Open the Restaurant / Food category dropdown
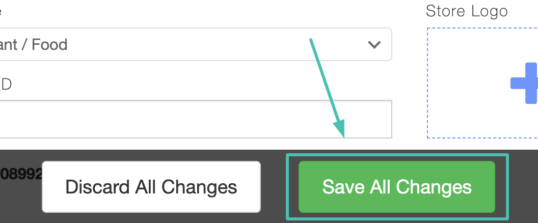The height and width of the screenshot is (223, 538). 194,45
